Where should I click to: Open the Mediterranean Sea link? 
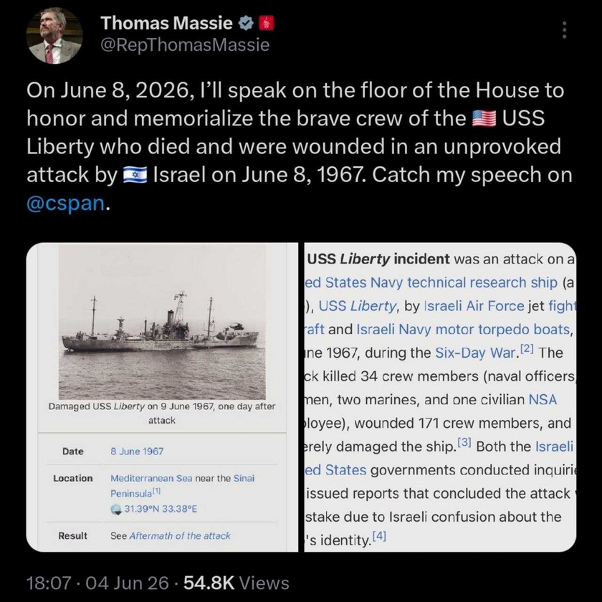151,479
